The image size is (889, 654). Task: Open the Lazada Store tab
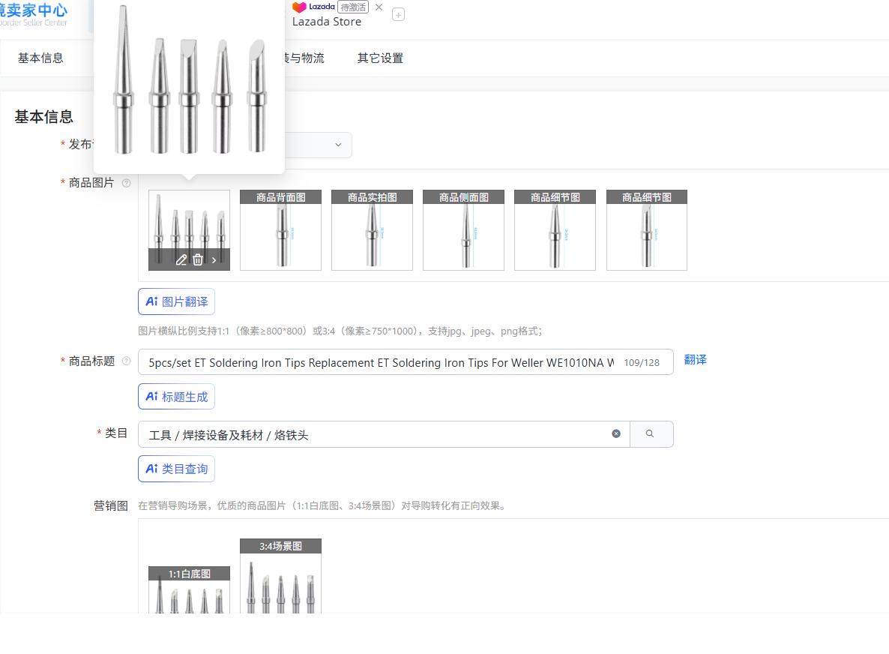pos(327,22)
